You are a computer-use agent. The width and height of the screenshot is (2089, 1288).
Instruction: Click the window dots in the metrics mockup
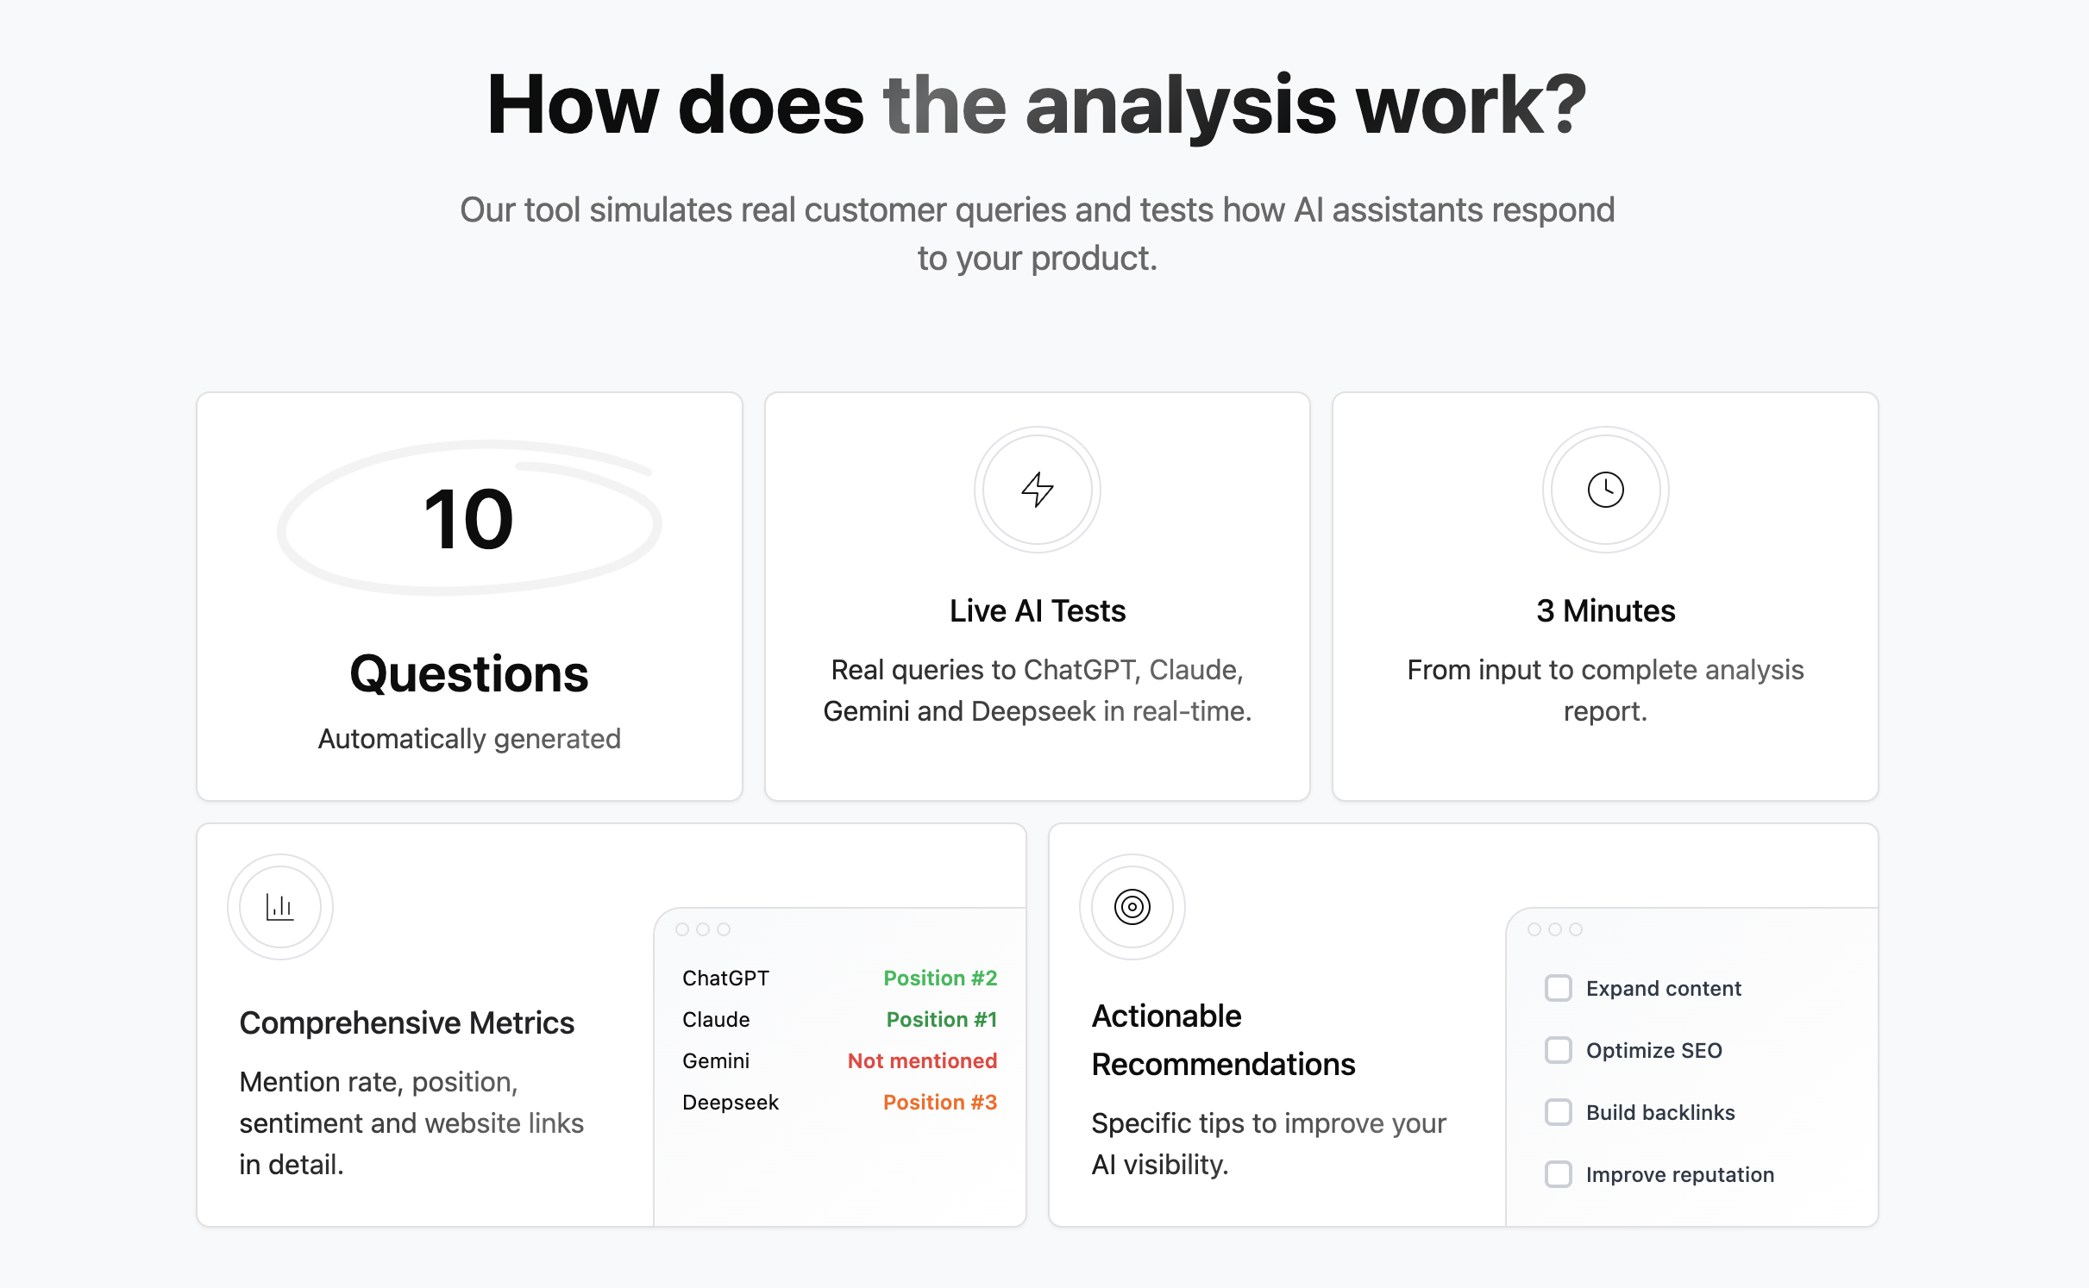pos(703,929)
